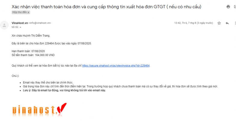This screenshot has width=236, height=121.
Task: Open the more options menu beside reply
Action: 235,23
